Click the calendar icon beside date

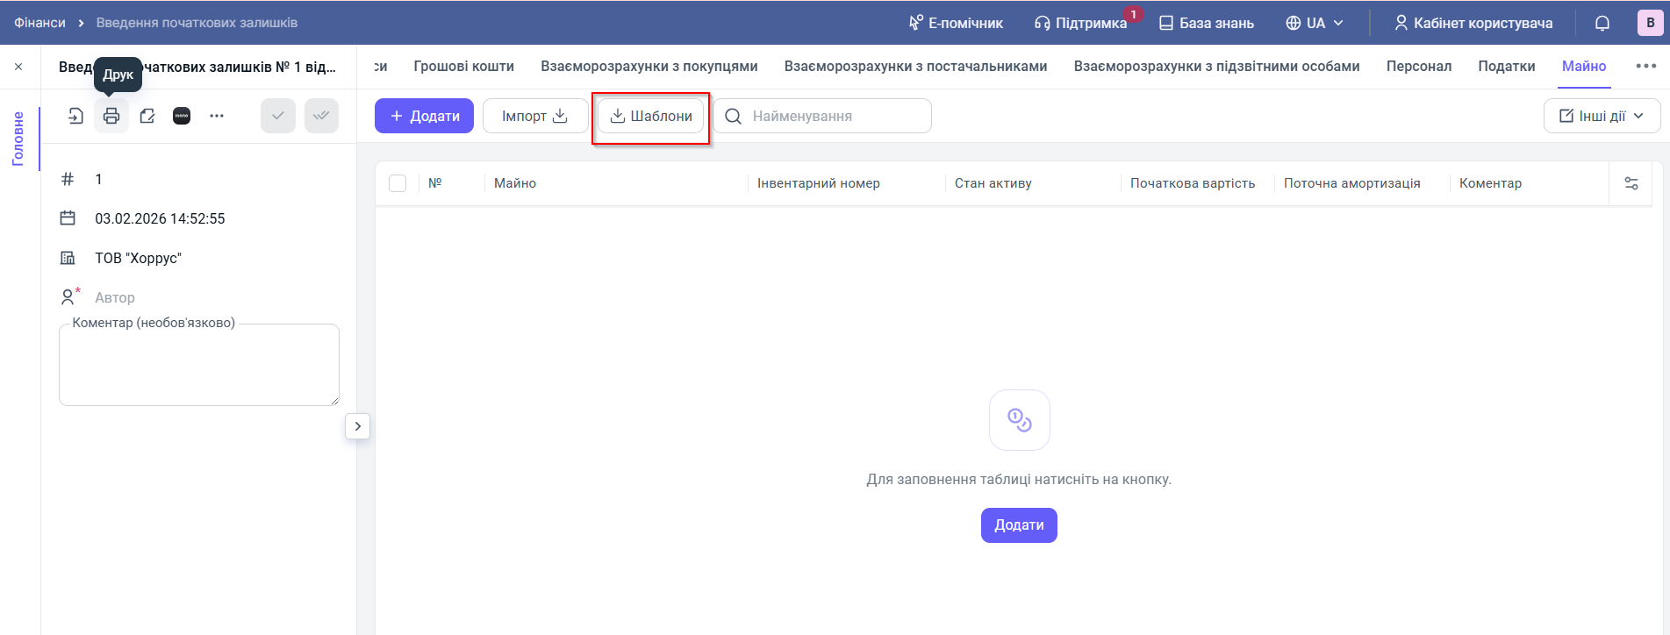(x=68, y=218)
